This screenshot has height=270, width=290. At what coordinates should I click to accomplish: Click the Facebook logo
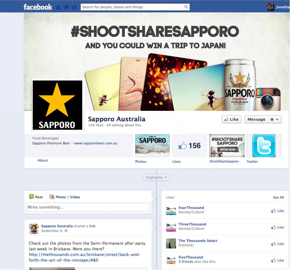click(38, 7)
